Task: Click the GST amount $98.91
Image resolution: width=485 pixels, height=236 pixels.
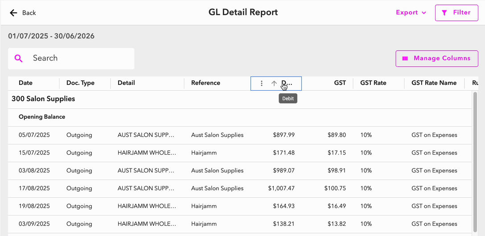Action: click(x=337, y=171)
